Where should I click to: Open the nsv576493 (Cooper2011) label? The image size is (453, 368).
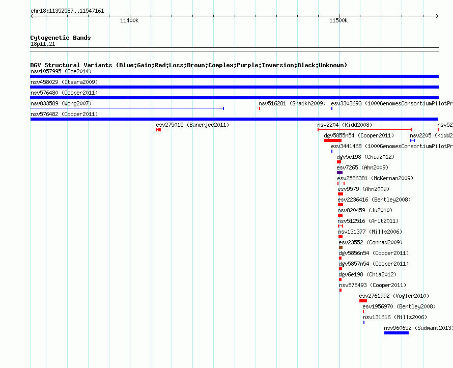pos(373,285)
